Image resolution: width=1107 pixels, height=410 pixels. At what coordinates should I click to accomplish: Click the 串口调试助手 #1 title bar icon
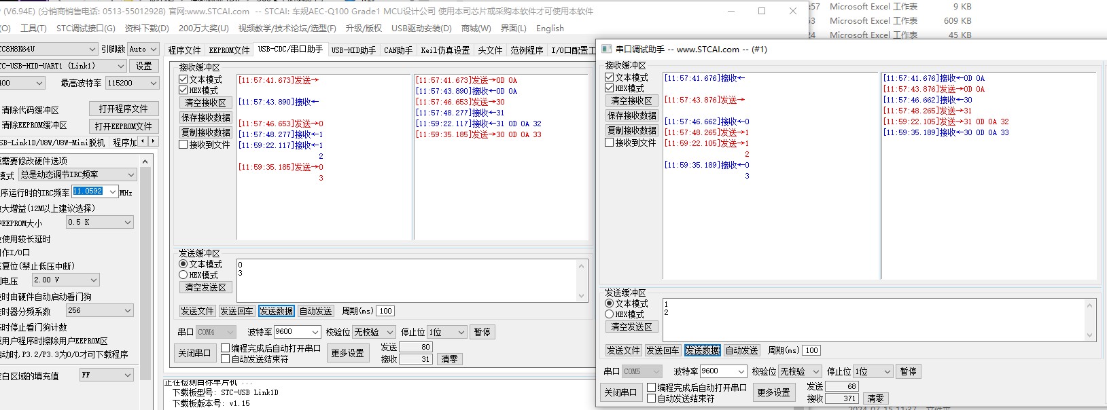(606, 49)
